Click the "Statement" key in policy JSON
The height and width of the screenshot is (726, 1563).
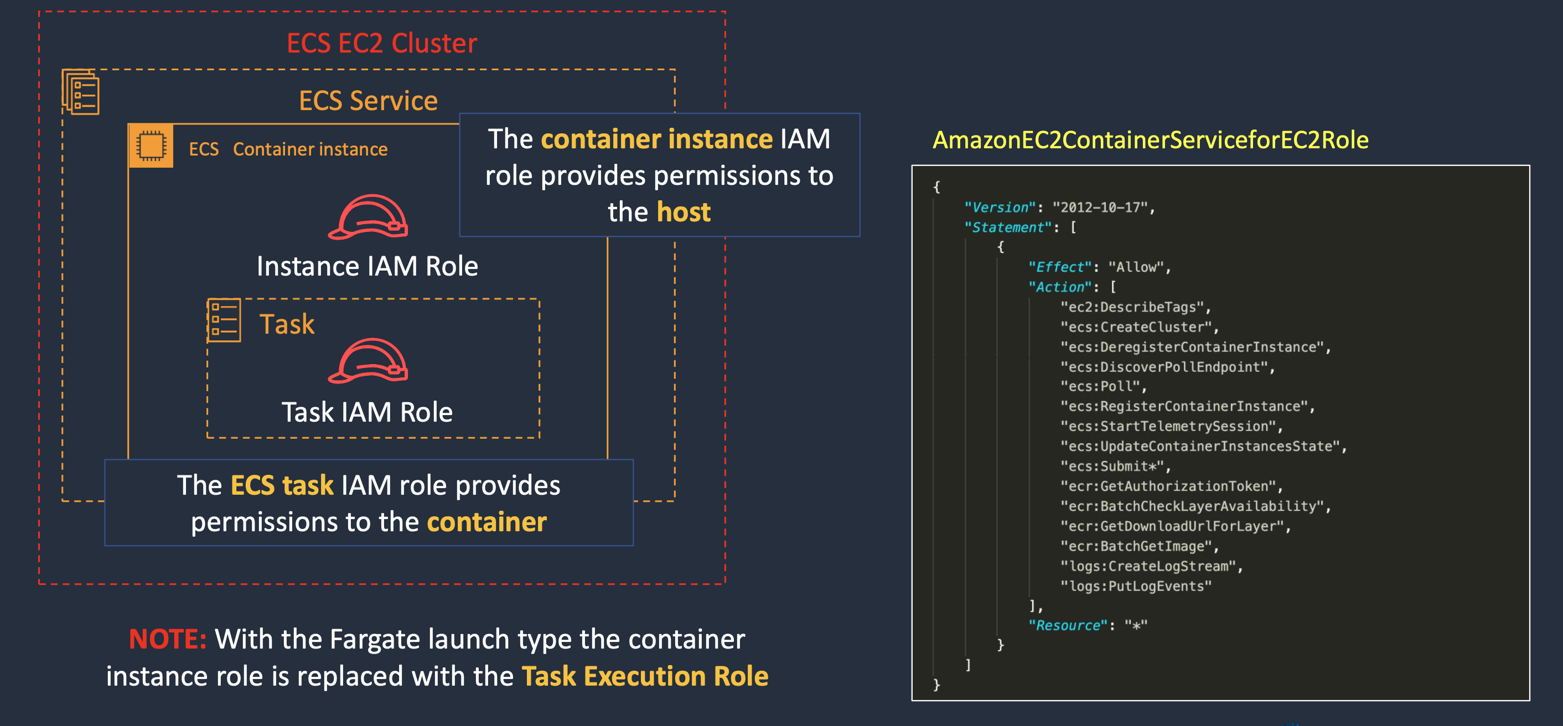tap(1008, 227)
